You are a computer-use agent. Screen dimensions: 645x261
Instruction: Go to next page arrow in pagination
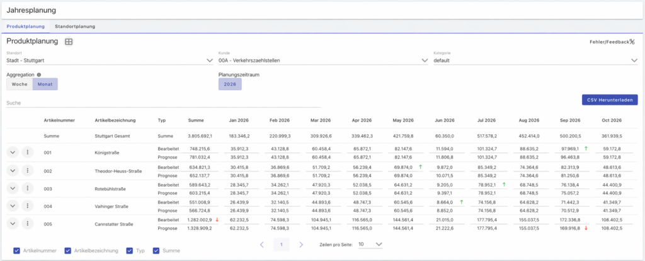[301, 244]
